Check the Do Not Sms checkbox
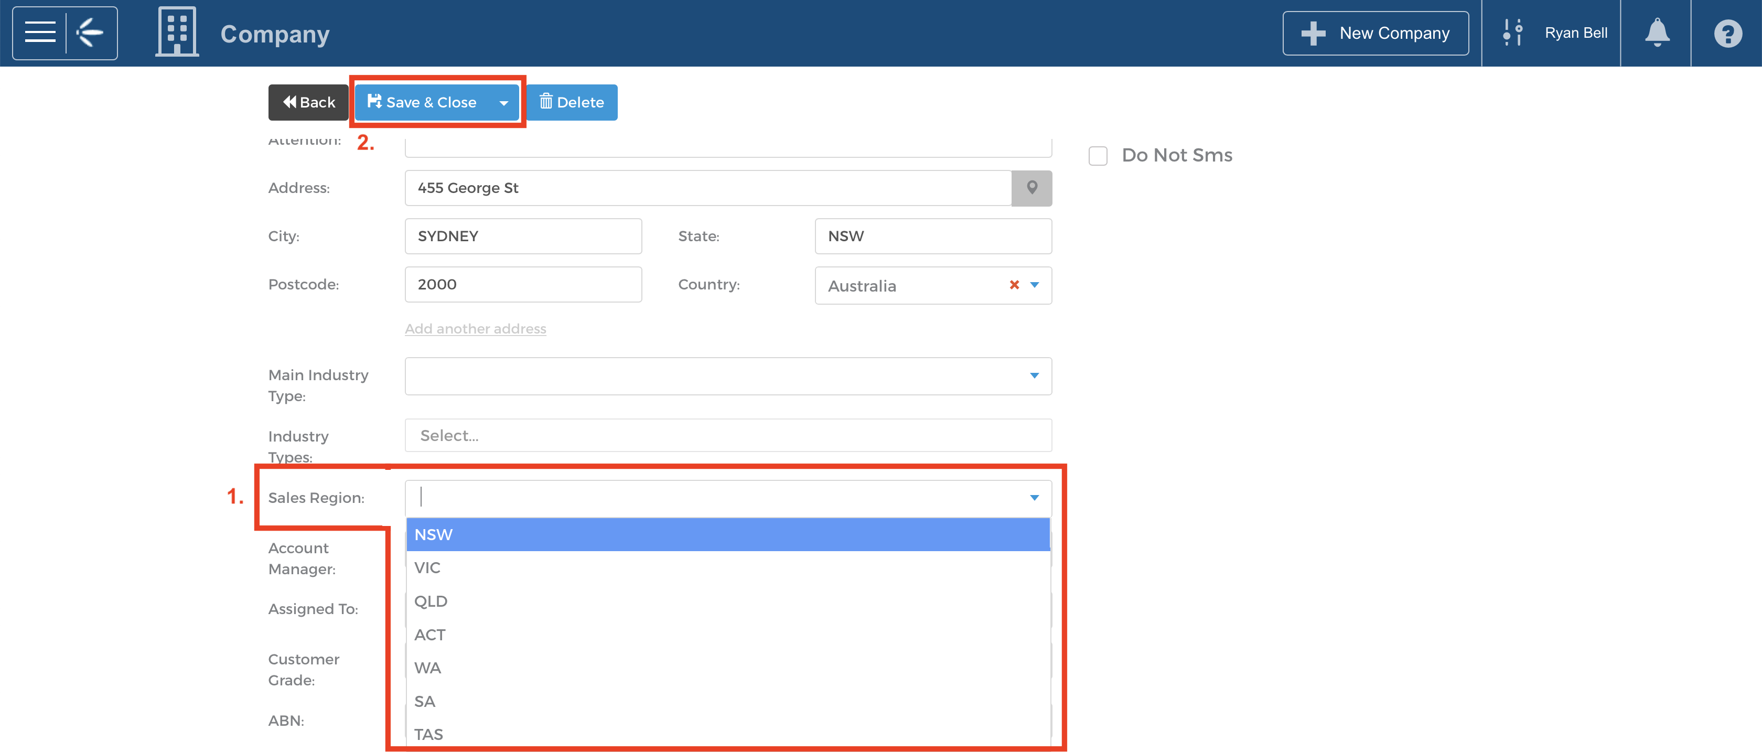This screenshot has width=1762, height=752. 1097,155
